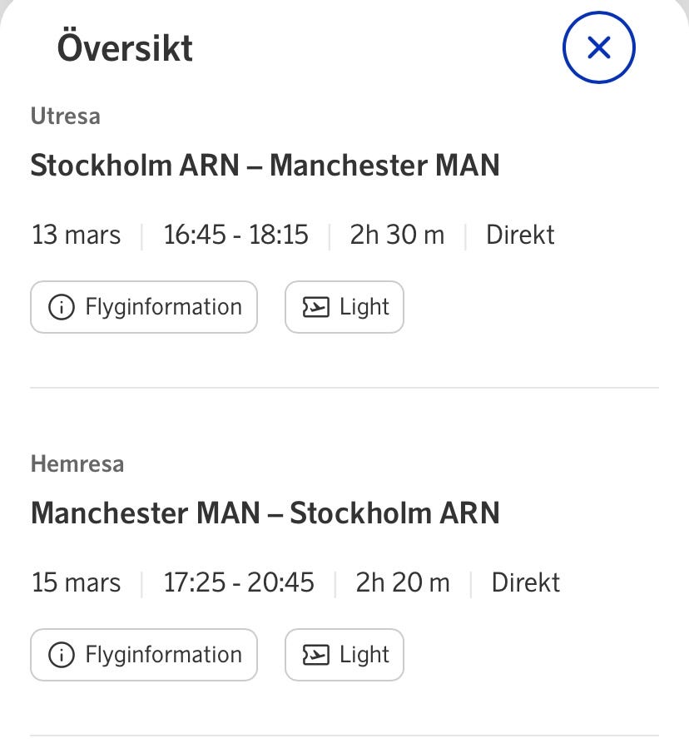Click the Hemresa section label
Image resolution: width=689 pixels, height=753 pixels.
77,464
